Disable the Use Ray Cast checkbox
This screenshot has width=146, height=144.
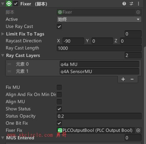coord(59,27)
